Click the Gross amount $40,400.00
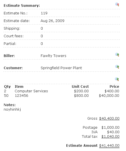The width and height of the screenshot is (126, 151). click(x=109, y=119)
